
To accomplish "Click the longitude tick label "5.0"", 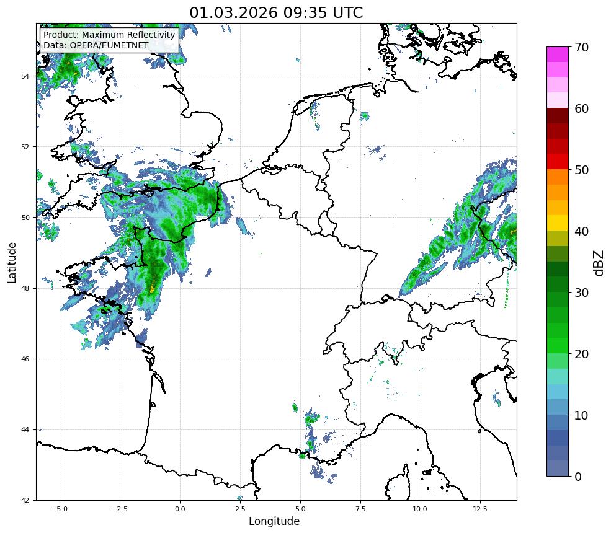I will click(x=300, y=509).
